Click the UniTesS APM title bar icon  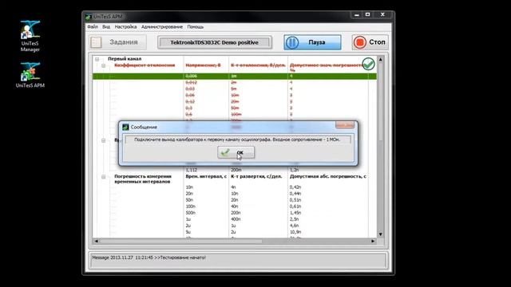point(88,16)
